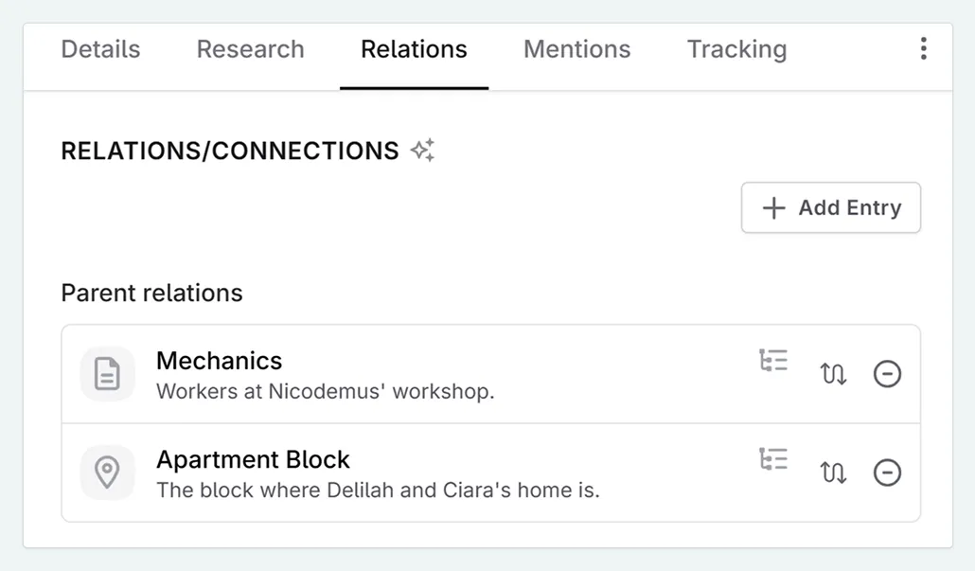Screen dimensions: 975x571
Task: Click the document icon for Mechanics
Action: tap(108, 374)
